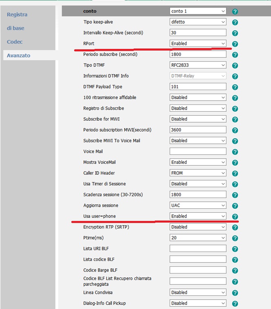Open Linea Condivisa dropdown

[198, 292]
